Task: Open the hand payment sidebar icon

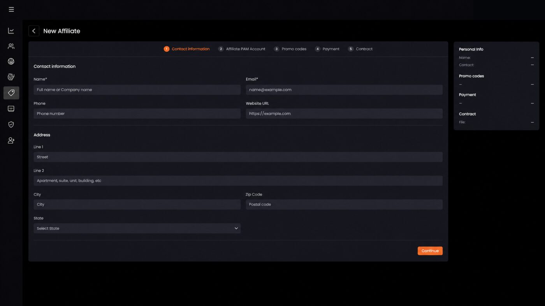Action: click(x=11, y=77)
